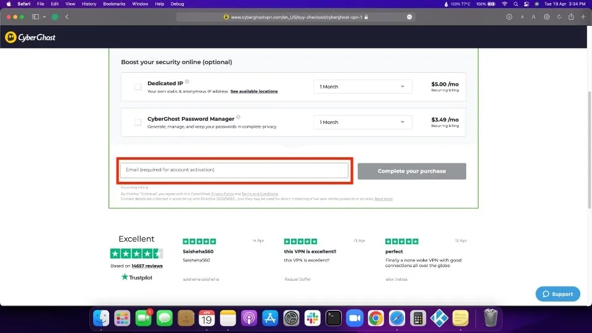Open FaceTime from the dock

tap(144, 318)
